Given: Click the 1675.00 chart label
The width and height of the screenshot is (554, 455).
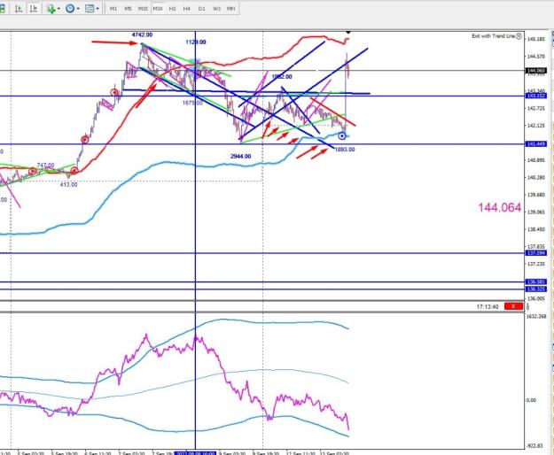Looking at the screenshot, I should point(192,103).
